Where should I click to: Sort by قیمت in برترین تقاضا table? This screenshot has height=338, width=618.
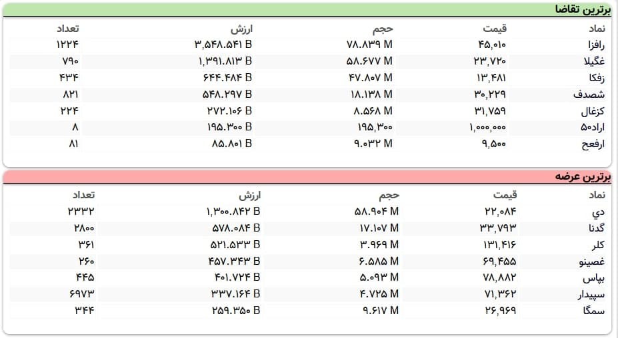(495, 29)
